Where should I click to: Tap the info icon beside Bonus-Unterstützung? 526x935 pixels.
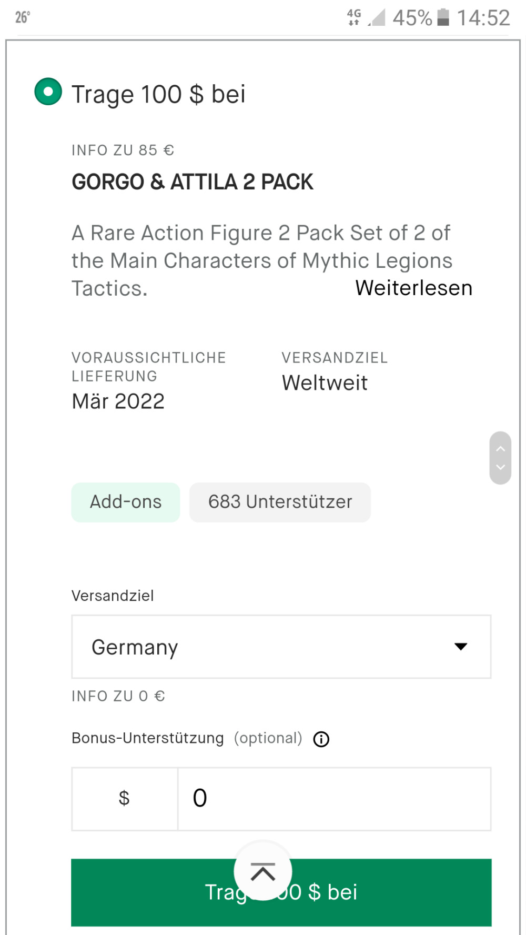tap(321, 739)
